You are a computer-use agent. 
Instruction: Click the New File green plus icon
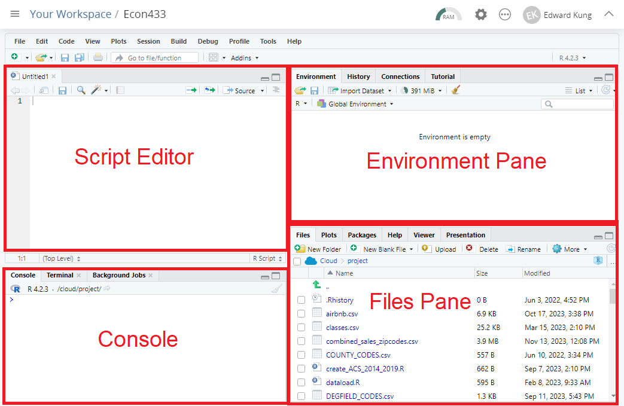point(15,57)
